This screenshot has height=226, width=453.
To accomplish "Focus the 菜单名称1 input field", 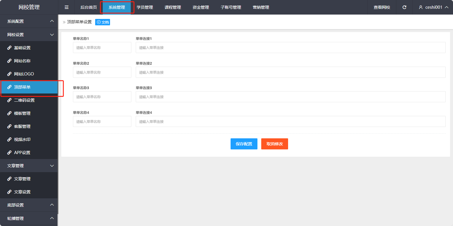I will [x=102, y=47].
